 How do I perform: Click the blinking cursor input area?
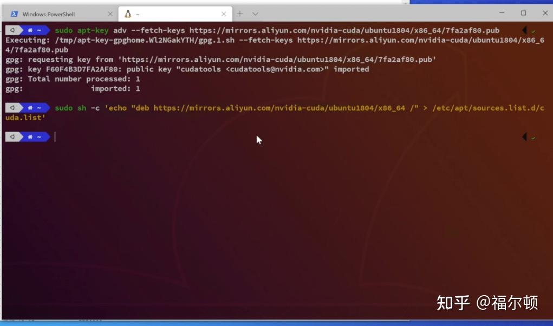(x=54, y=136)
